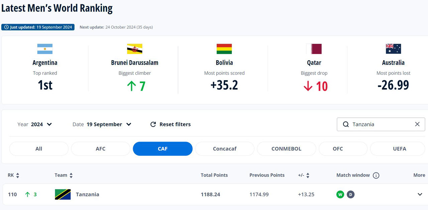Open the Year 2024 dropdown
The width and height of the screenshot is (428, 210).
[35, 124]
